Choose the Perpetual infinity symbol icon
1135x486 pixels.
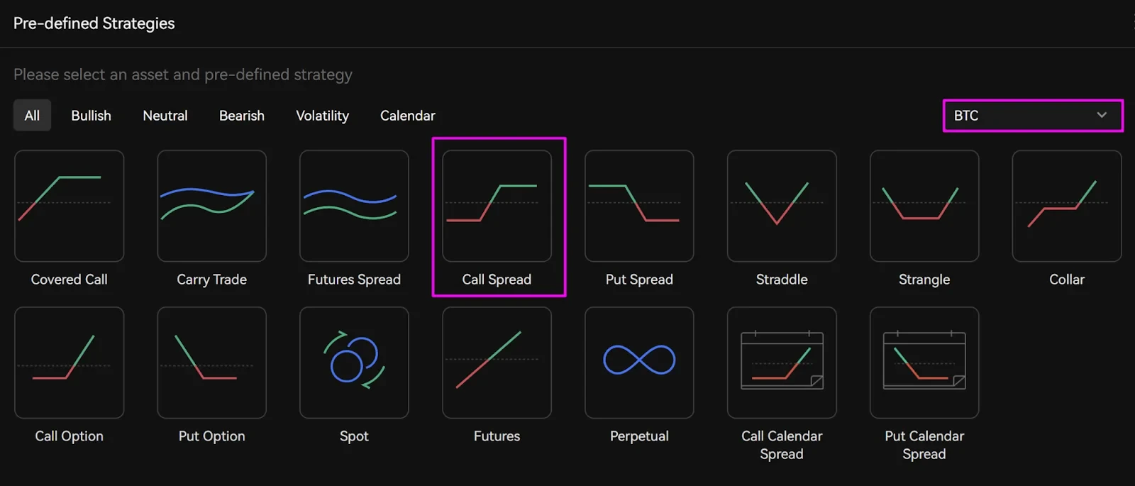tap(639, 363)
